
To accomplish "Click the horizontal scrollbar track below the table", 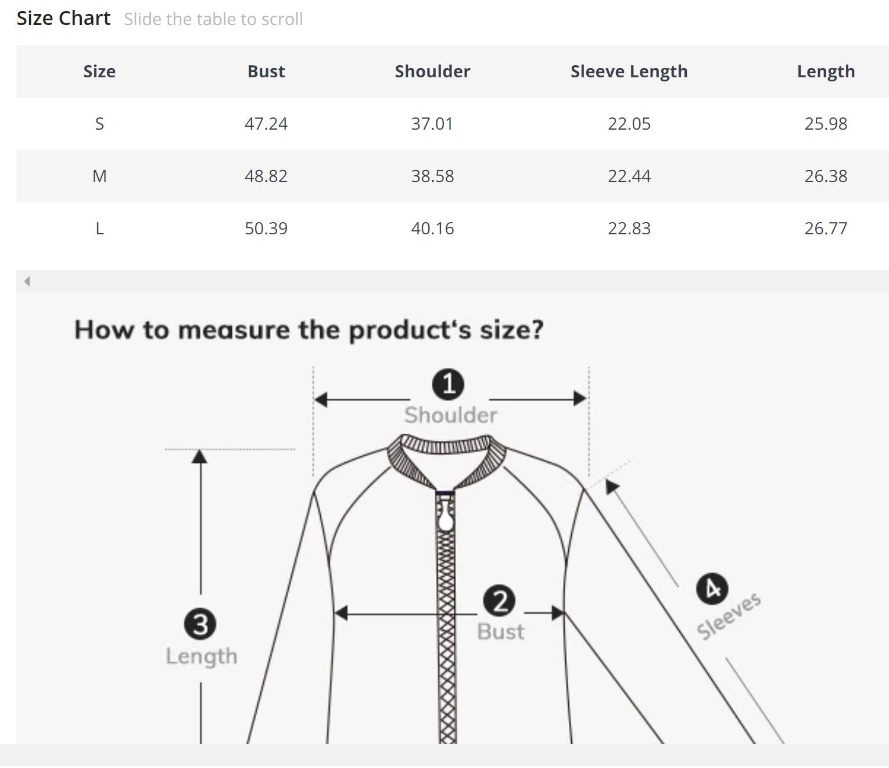I will [x=453, y=281].
